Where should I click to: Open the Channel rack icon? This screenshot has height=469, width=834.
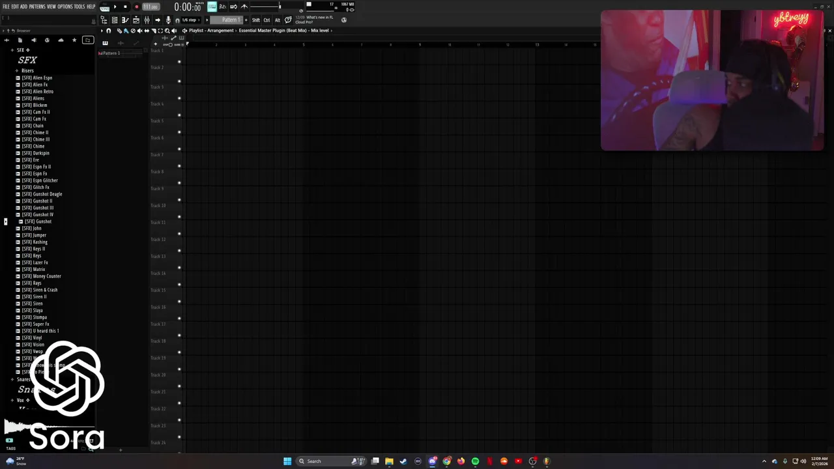click(x=115, y=20)
